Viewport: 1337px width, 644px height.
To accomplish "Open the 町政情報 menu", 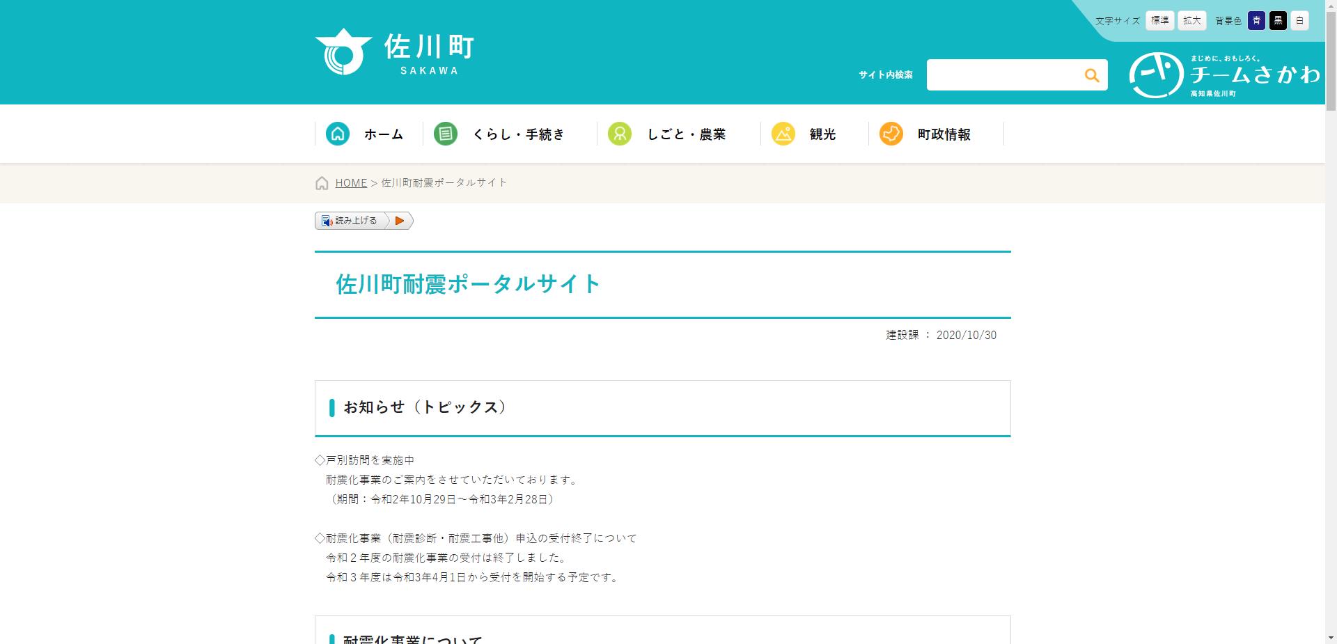I will tap(944, 134).
